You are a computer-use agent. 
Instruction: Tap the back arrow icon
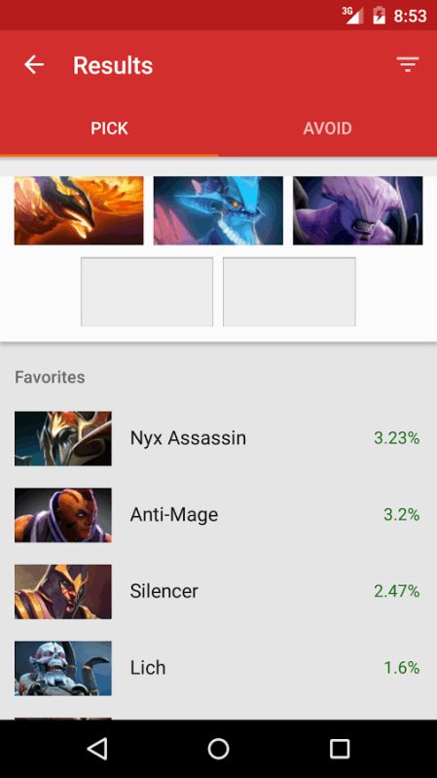(x=34, y=65)
